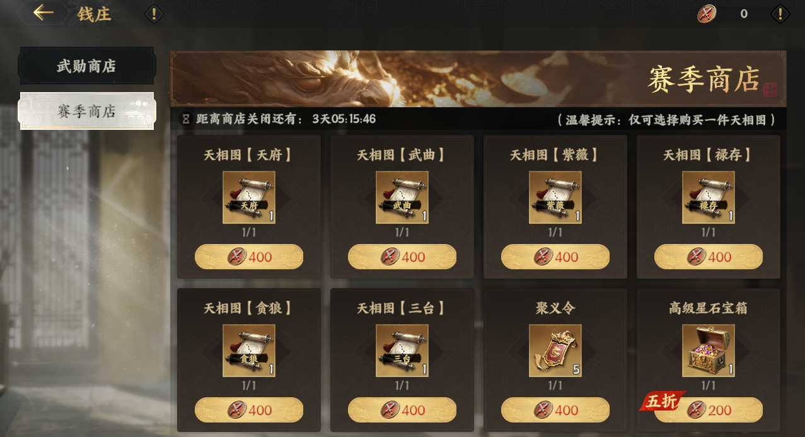The image size is (805, 437).
Task: Switch to the 赛季商店 tab
Action: (x=87, y=112)
